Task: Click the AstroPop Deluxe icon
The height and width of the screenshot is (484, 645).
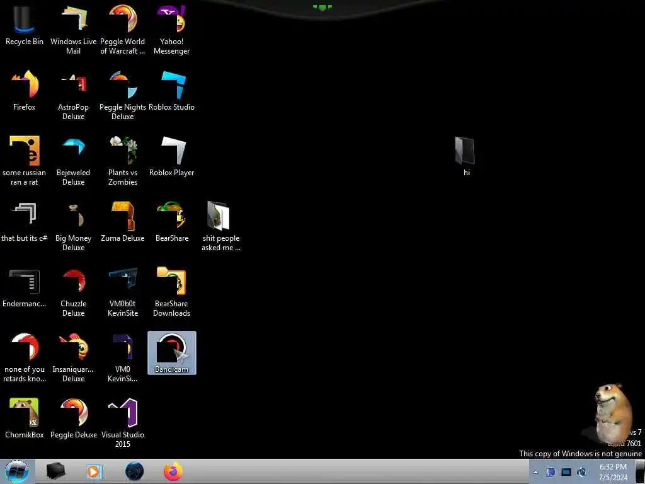Action: [73, 96]
